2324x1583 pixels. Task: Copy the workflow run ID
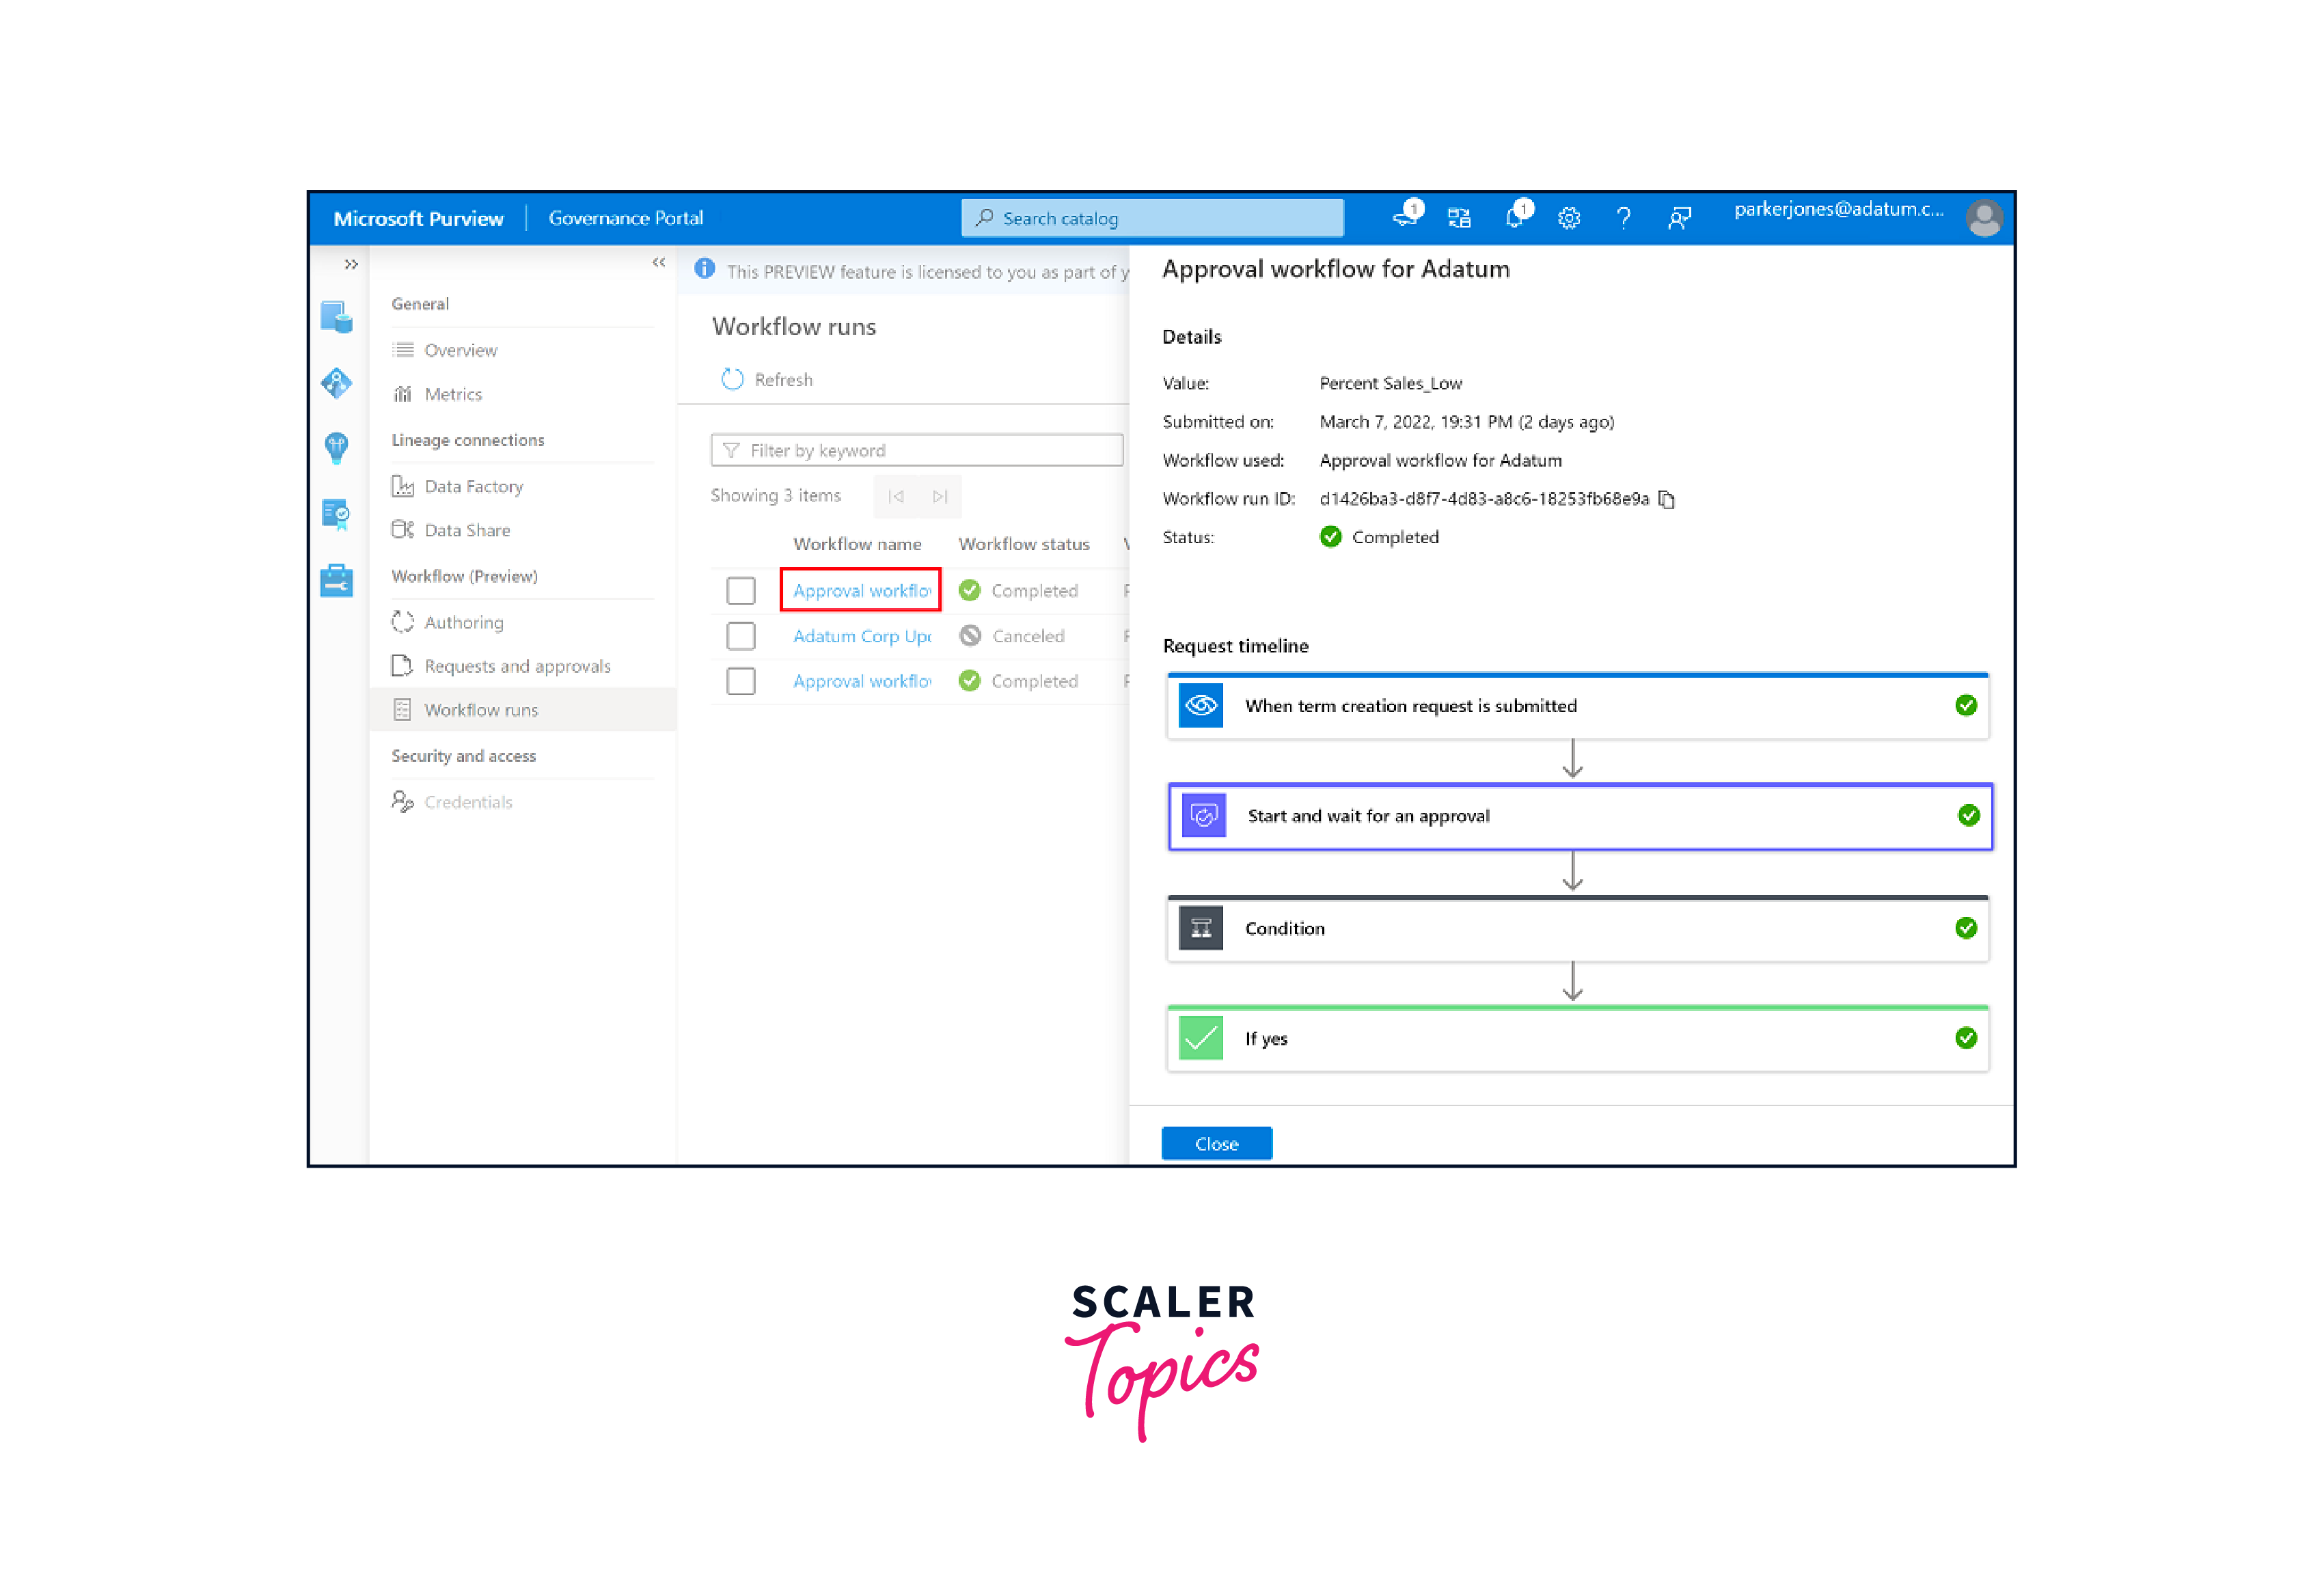1667,498
